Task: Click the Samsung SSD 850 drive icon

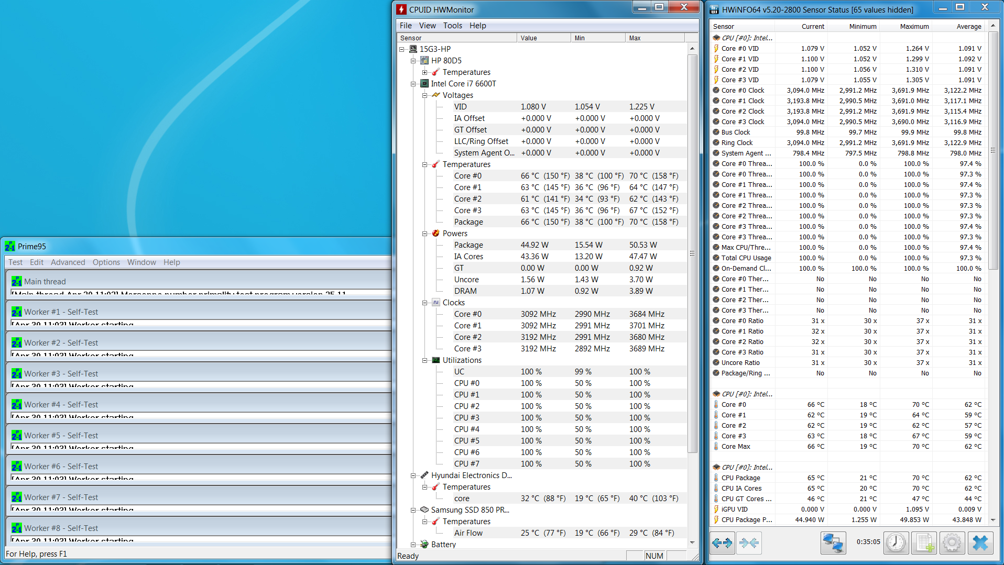Action: [424, 509]
